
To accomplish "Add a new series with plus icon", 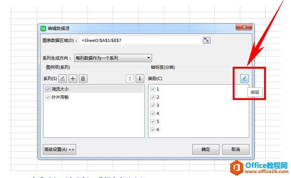I will click(73, 79).
